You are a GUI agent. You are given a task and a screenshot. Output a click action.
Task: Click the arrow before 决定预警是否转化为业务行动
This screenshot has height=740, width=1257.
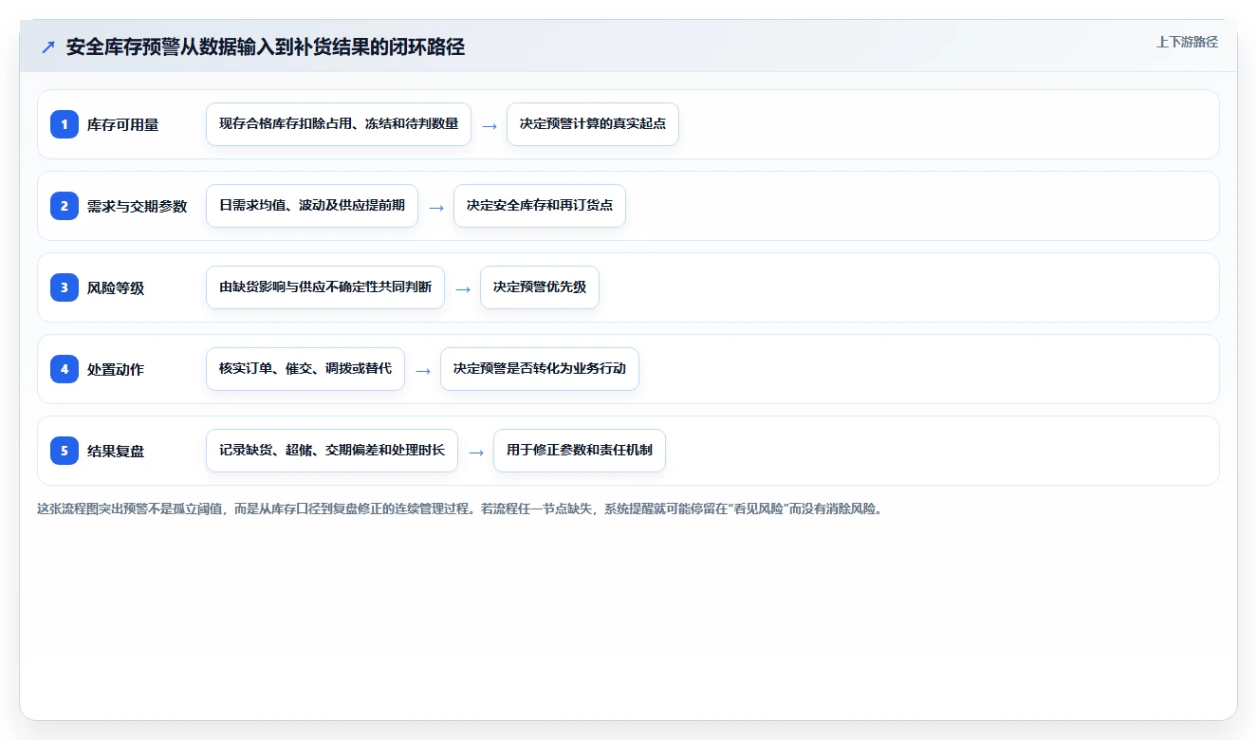[x=423, y=370]
